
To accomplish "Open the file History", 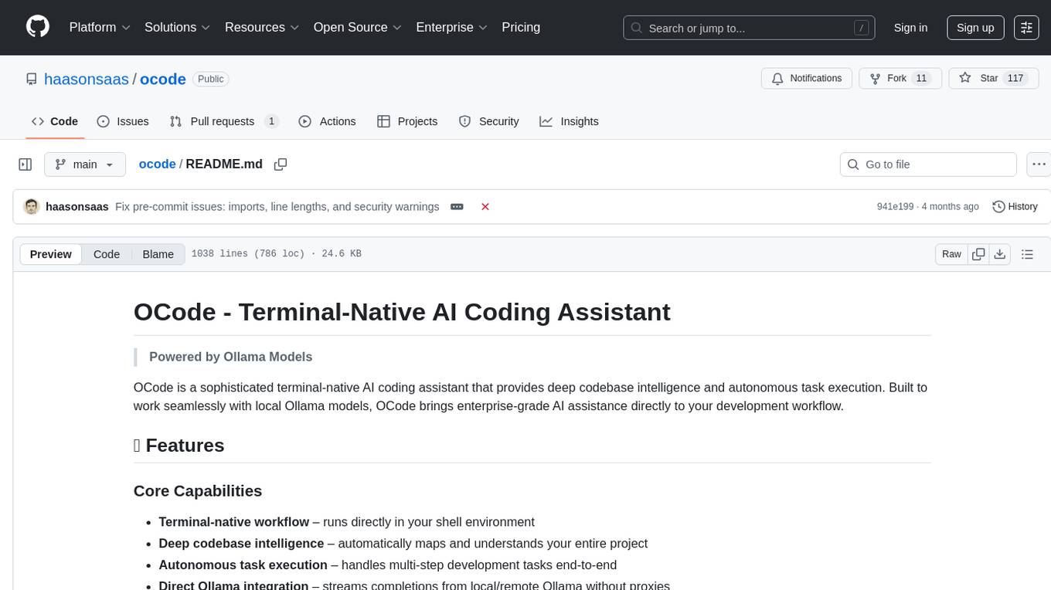I will [1015, 207].
